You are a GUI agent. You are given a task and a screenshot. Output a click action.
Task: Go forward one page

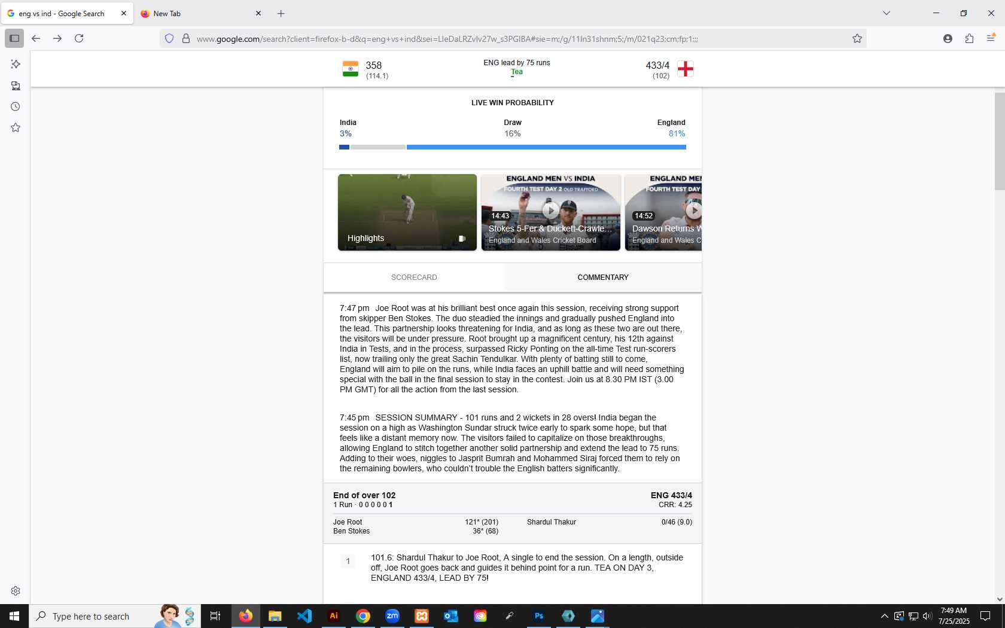coord(57,38)
